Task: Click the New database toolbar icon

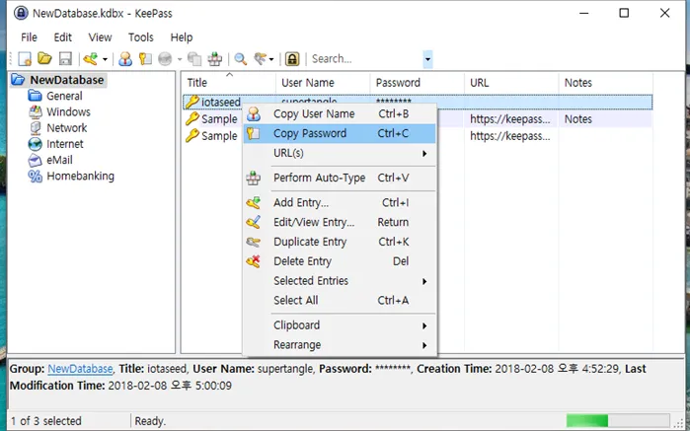Action: click(x=25, y=59)
